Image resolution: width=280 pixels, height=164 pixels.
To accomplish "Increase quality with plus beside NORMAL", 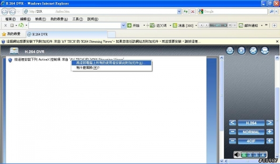I will coord(270,132).
